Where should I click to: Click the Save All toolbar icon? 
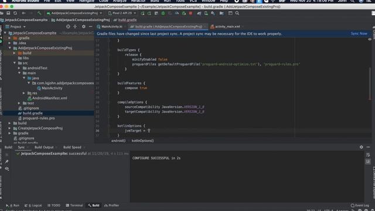8,13
